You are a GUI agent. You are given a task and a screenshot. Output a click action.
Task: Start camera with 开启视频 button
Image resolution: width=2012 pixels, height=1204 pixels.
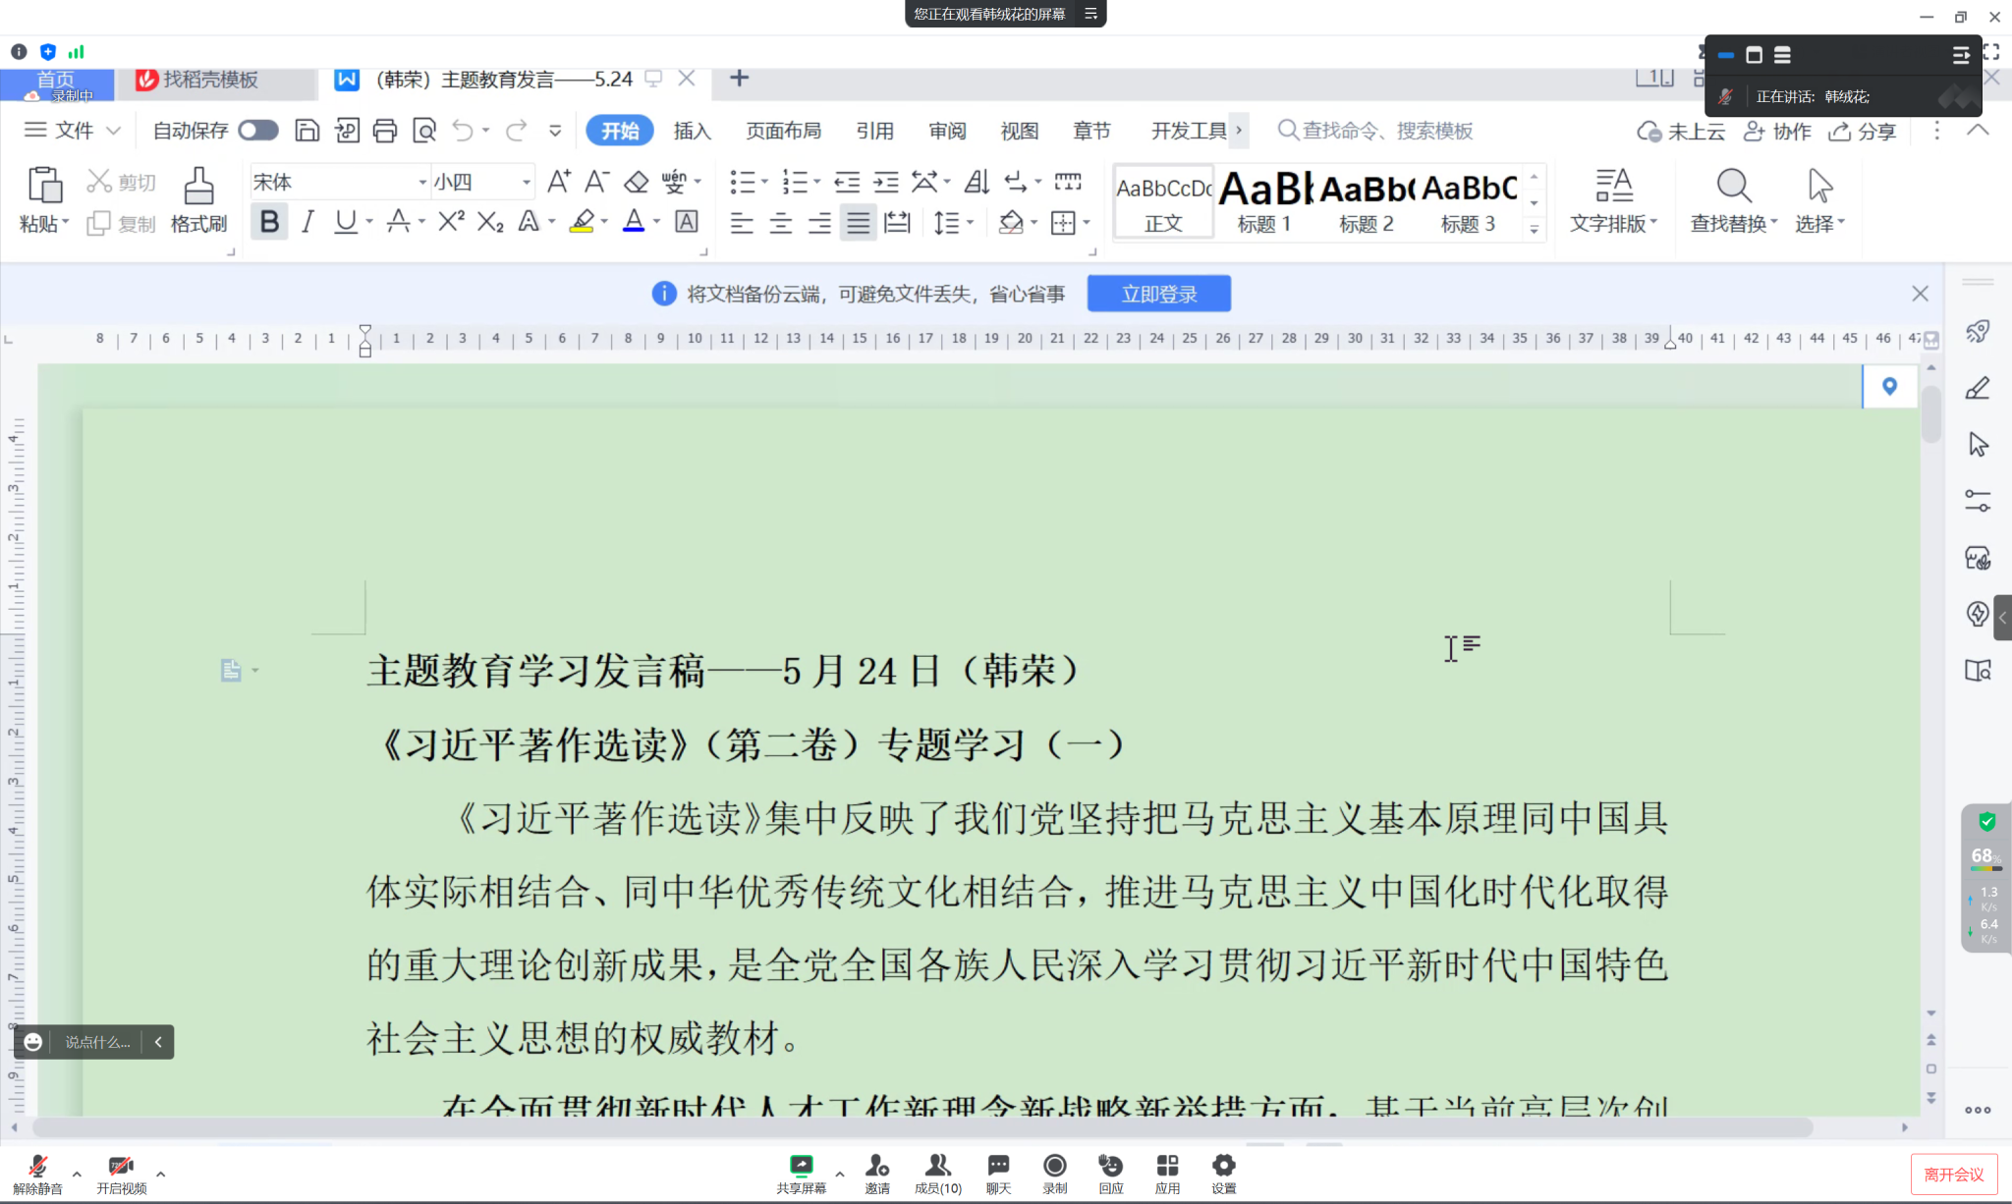tap(121, 1174)
